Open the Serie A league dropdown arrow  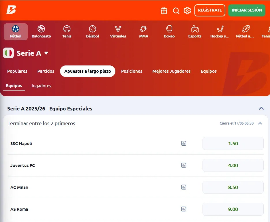(x=46, y=53)
